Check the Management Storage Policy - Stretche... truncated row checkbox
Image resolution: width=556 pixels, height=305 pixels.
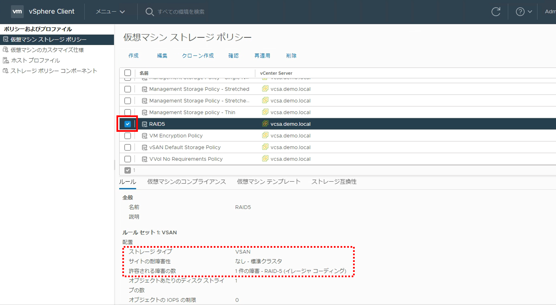click(128, 101)
